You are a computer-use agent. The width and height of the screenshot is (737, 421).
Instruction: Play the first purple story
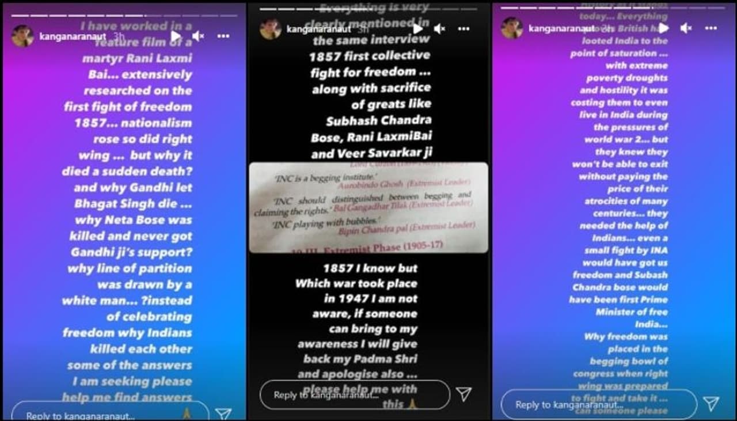pyautogui.click(x=176, y=36)
